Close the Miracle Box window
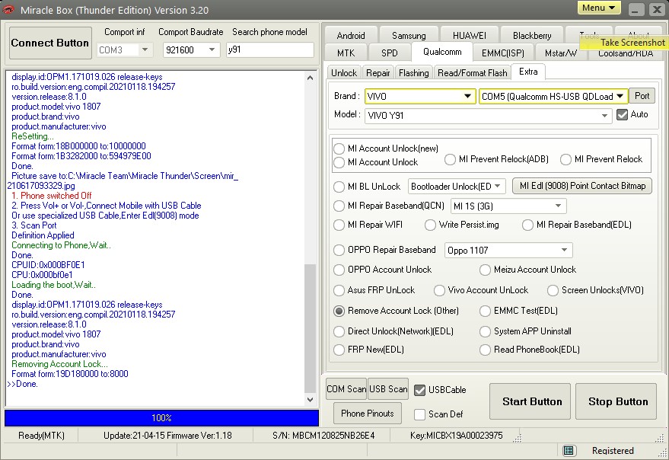This screenshot has height=460, width=669. 655,9
